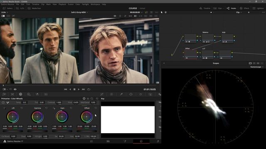
Task: Toggle the Nodes panel button
Action: click(x=232, y=8)
